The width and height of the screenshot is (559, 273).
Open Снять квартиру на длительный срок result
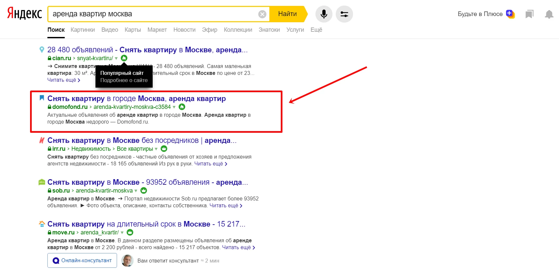[146, 224]
